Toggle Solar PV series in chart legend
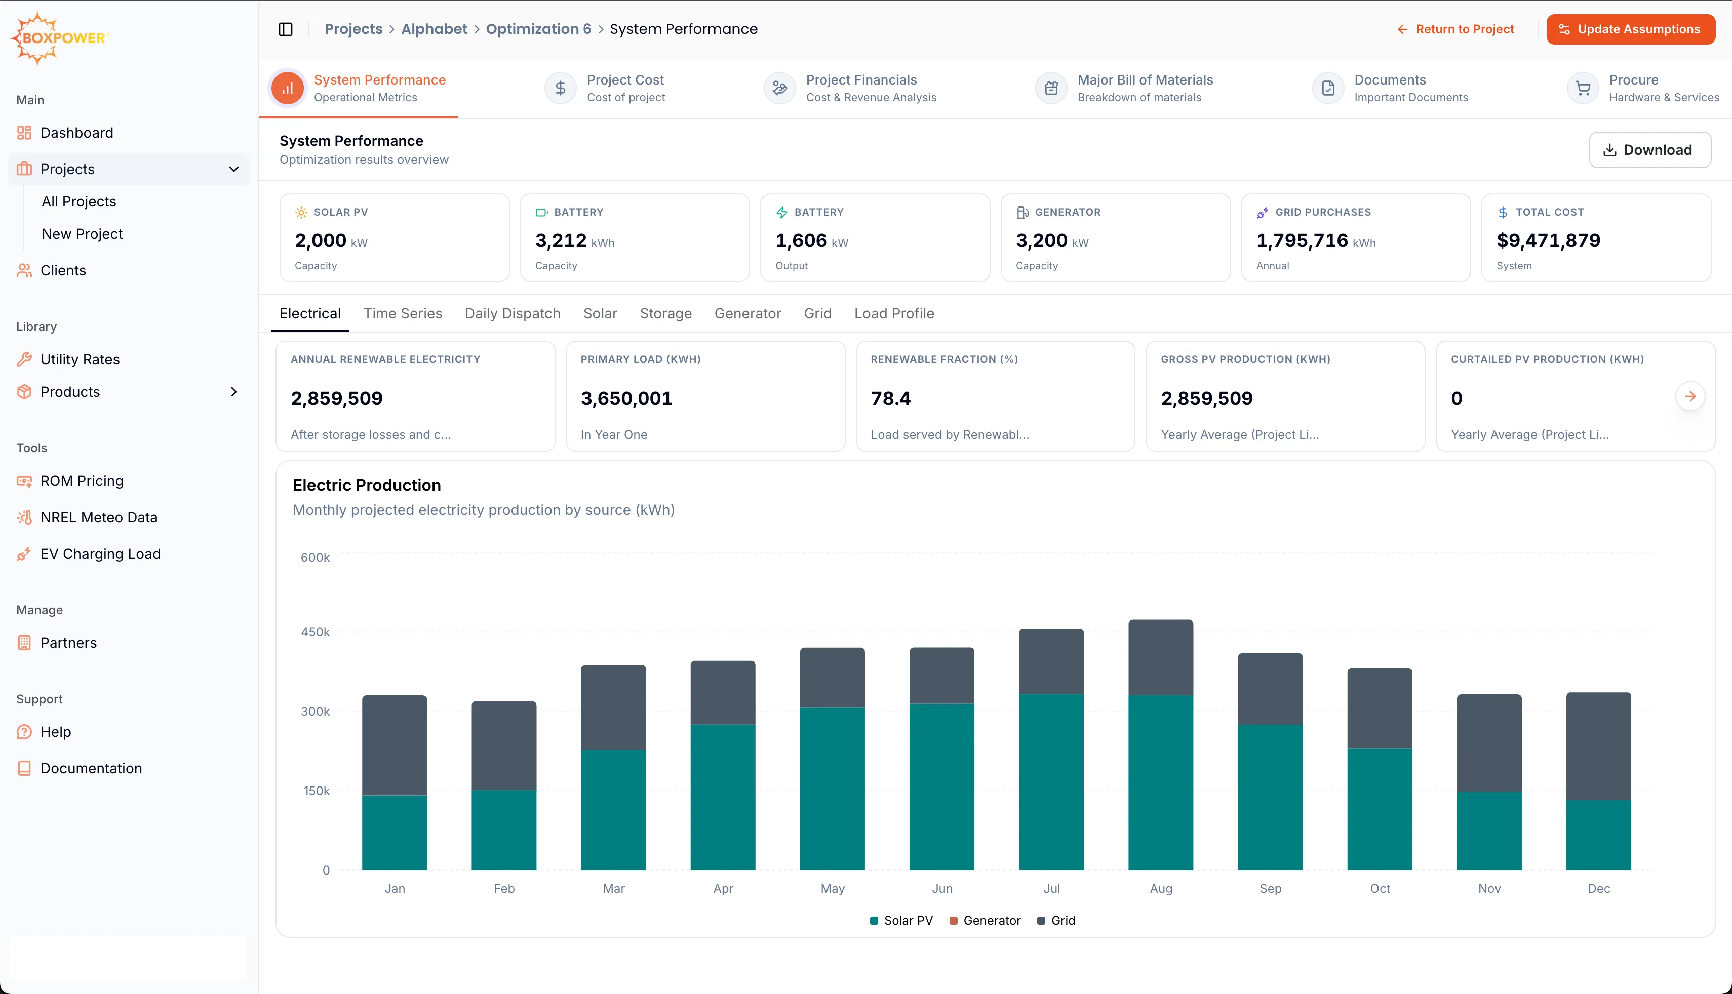This screenshot has height=994, width=1732. (x=901, y=921)
